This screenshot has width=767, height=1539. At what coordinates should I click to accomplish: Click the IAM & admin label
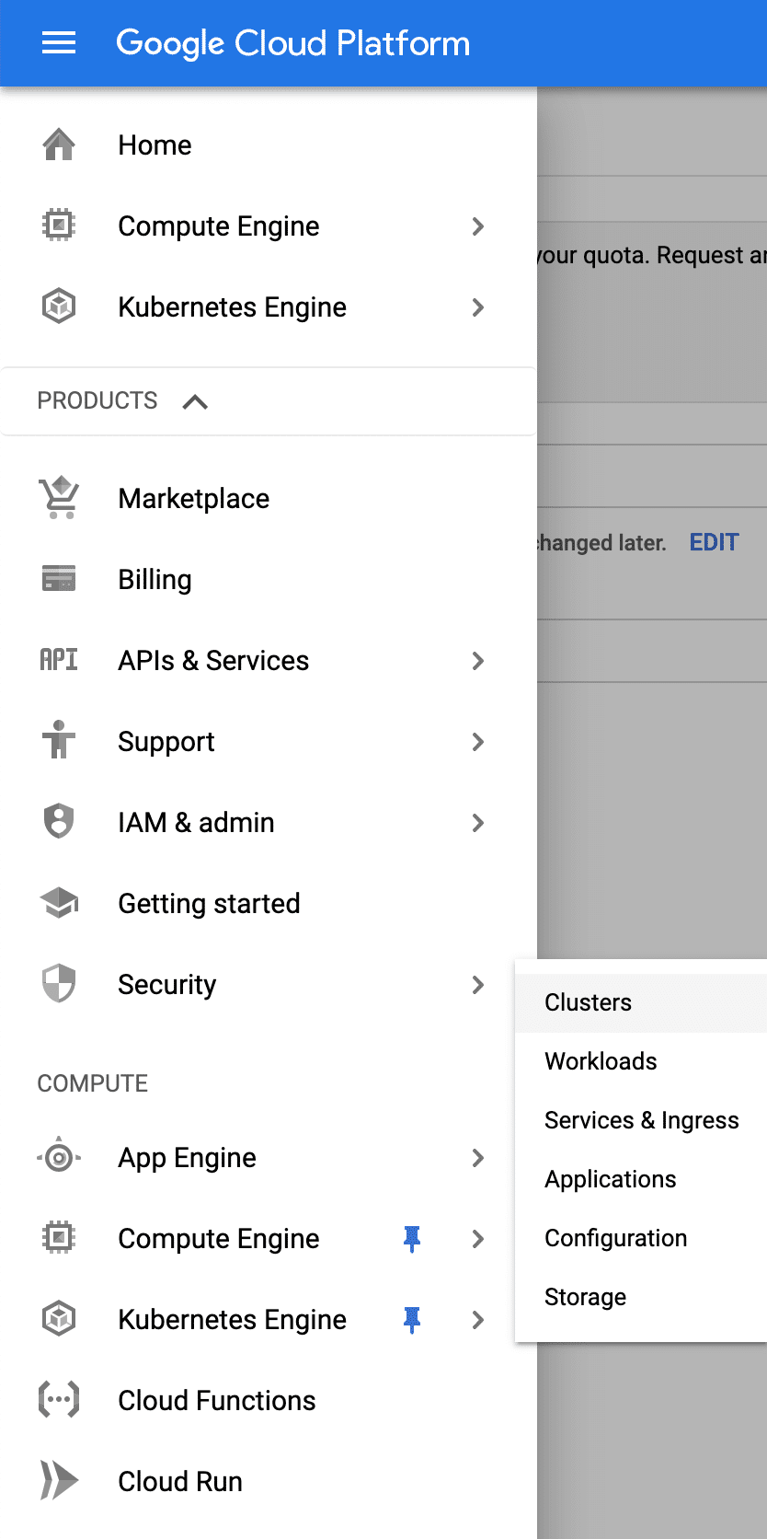(196, 822)
